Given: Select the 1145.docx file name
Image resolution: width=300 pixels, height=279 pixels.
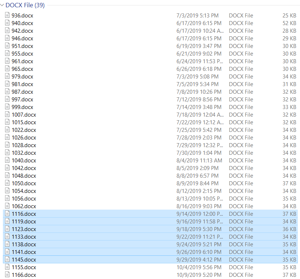Looking at the screenshot, I should [x=24, y=259].
